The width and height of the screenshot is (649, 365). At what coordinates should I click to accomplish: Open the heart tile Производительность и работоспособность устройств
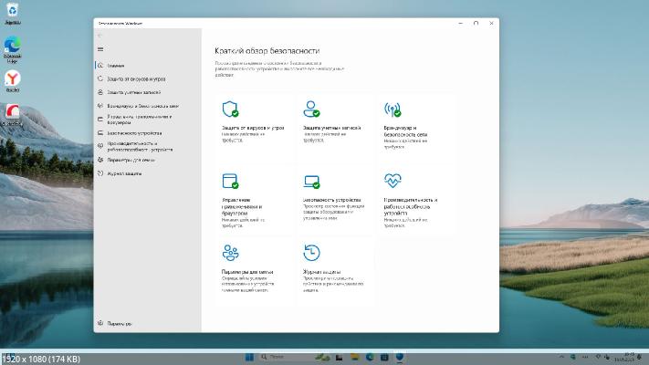pyautogui.click(x=415, y=200)
